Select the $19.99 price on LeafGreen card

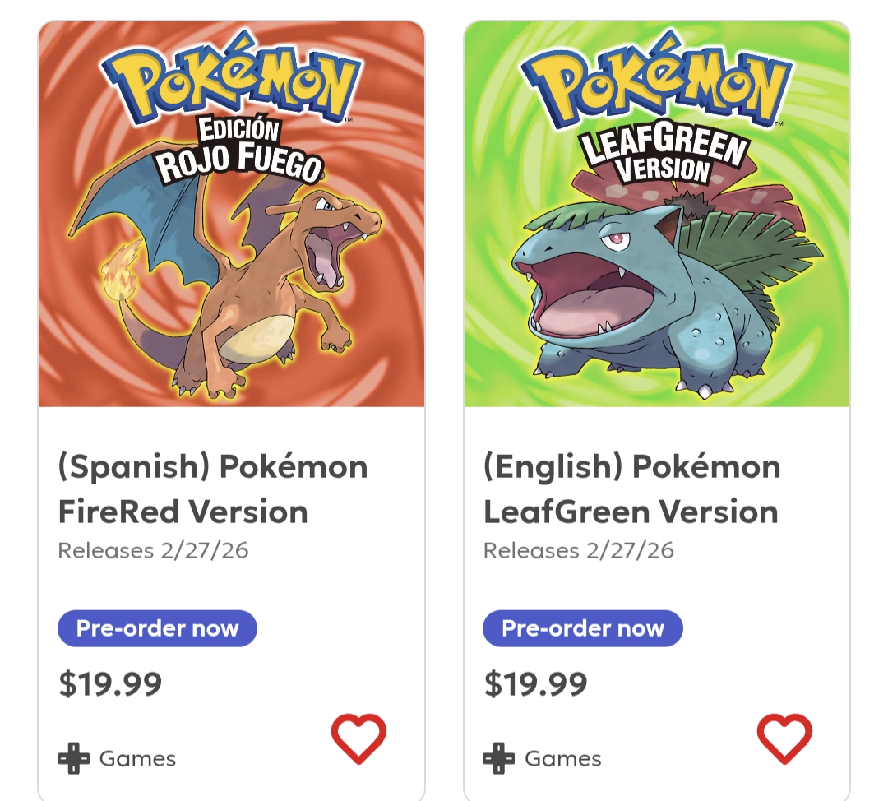point(535,683)
